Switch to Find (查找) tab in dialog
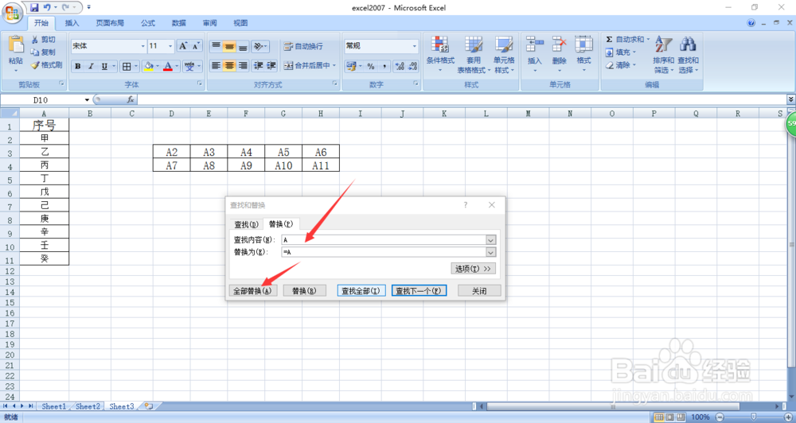Viewport: 796px width, 423px height. coord(246,224)
